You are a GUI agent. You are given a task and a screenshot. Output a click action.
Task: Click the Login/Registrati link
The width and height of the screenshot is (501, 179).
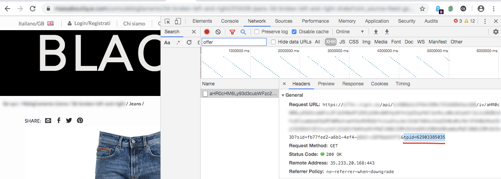[89, 24]
